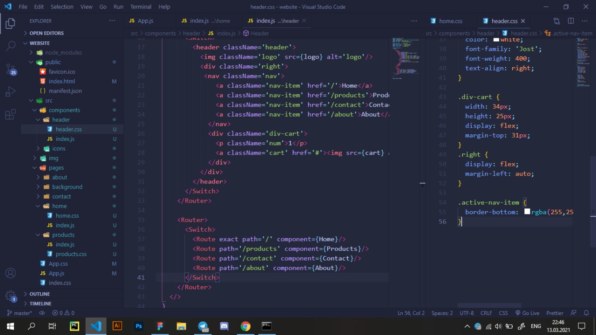The image size is (596, 335).
Task: Open Telegram from the Windows taskbar
Action: [203, 326]
